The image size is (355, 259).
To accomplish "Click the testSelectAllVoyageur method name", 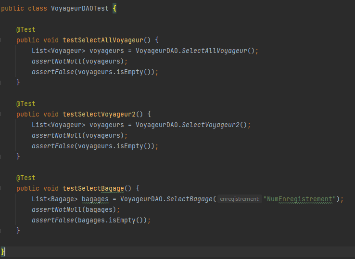I will pos(103,40).
